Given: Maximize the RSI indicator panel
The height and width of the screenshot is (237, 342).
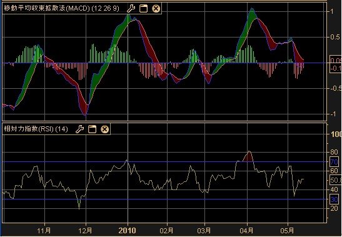Looking at the screenshot, I should pyautogui.click(x=92, y=129).
